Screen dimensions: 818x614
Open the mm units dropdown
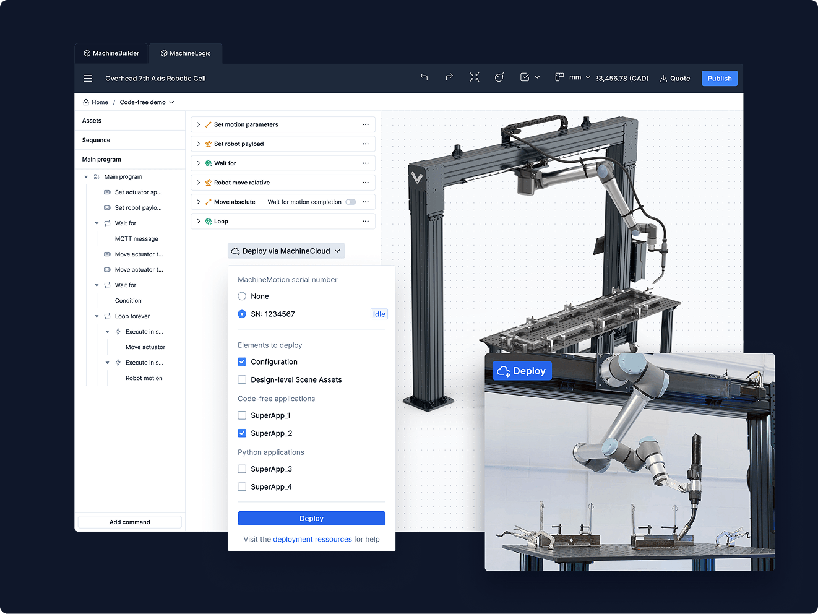(580, 77)
